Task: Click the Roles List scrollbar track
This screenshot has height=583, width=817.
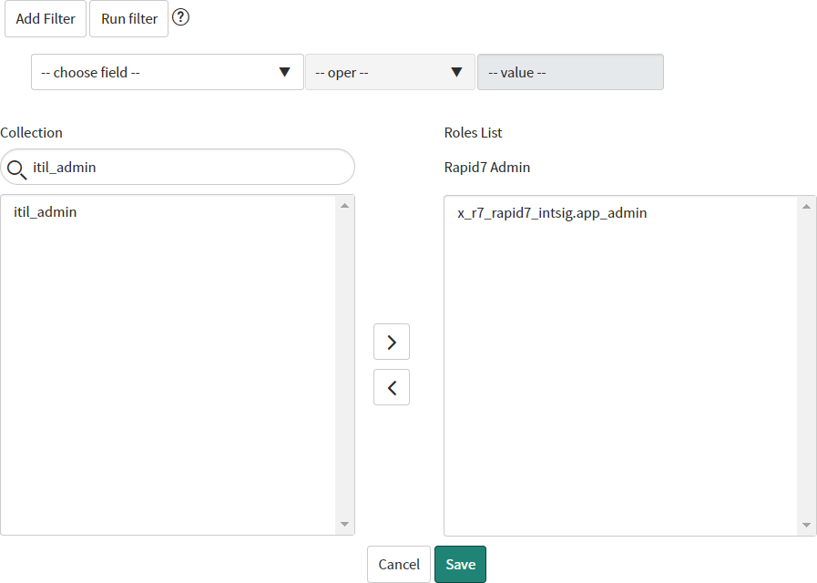Action: coord(806,364)
